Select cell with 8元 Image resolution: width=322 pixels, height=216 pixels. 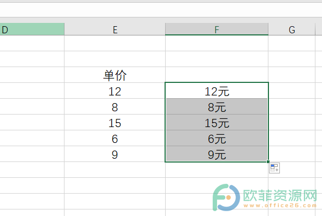(216, 106)
